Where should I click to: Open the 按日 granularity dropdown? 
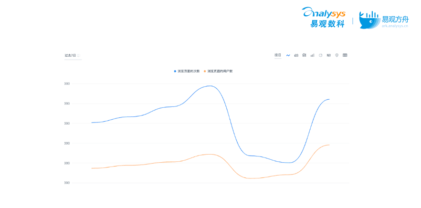click(278, 55)
